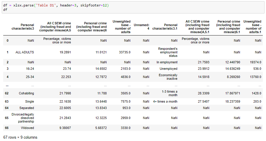Click the "Respondent's employment status" cell
This screenshot has height=141, width=266.
coord(168,52)
